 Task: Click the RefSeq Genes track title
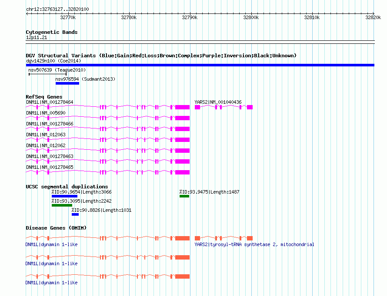tap(44, 97)
